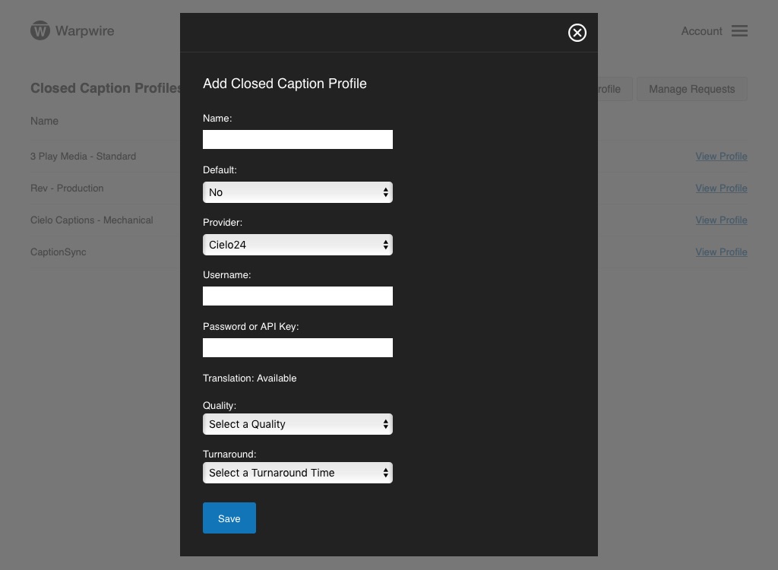Image resolution: width=778 pixels, height=570 pixels.
Task: Click the Username input field
Action: click(298, 296)
